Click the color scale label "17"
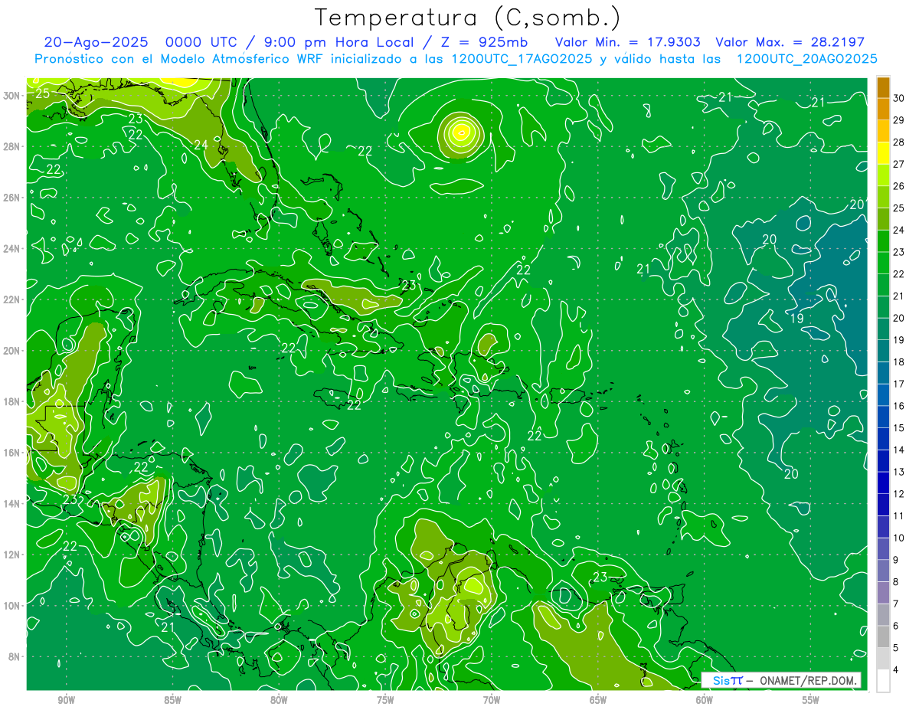The image size is (919, 710). (x=899, y=384)
